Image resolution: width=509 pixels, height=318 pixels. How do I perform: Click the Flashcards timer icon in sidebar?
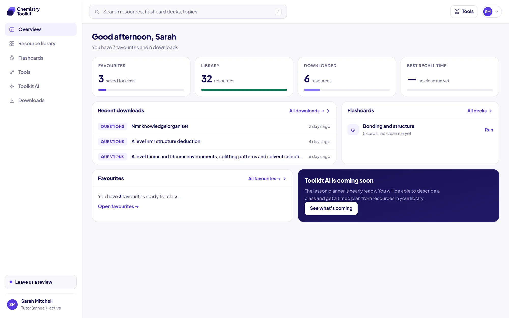12,58
